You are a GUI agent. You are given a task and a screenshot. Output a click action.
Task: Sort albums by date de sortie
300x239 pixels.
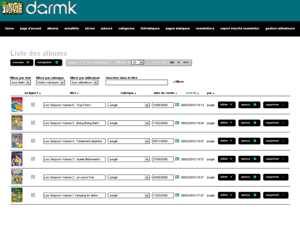click(x=165, y=93)
